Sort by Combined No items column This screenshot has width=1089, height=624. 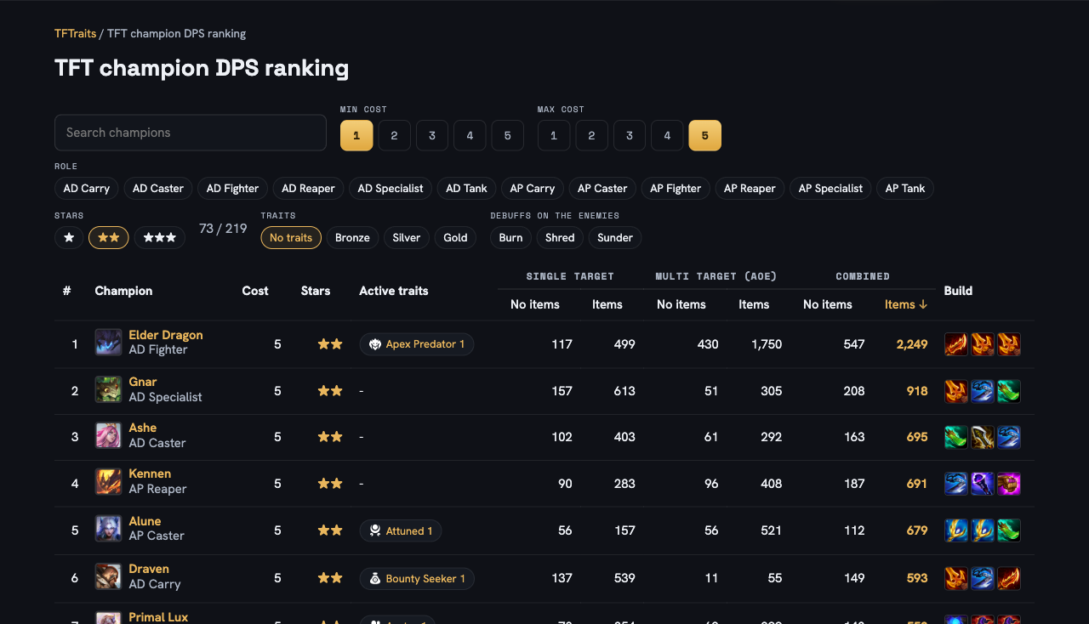click(x=828, y=304)
